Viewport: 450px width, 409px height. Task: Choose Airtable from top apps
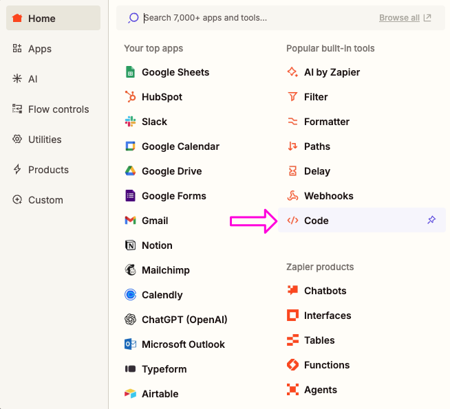click(160, 393)
